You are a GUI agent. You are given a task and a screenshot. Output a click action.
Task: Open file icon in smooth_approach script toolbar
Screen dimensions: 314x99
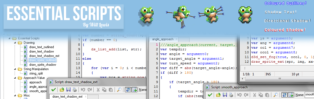tap(218, 95)
